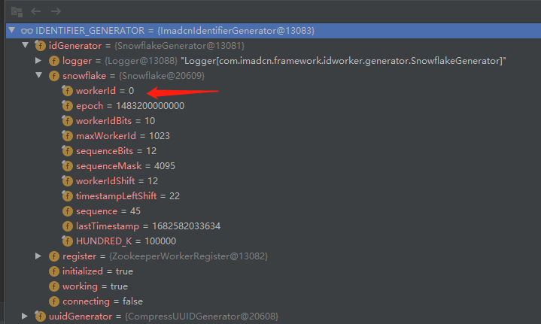Image resolution: width=541 pixels, height=324 pixels.
Task: Expand the uuidGenerator node
Action: (26, 316)
